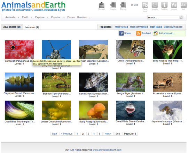Click the Start pagination button
Screen dimensions: 188x153
point(55,134)
